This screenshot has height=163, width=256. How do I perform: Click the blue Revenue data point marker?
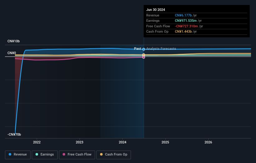[x=144, y=49]
